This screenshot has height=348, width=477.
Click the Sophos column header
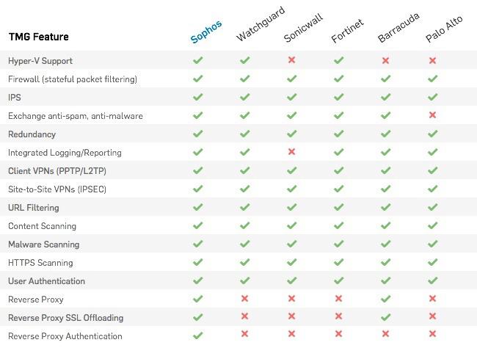tap(206, 32)
